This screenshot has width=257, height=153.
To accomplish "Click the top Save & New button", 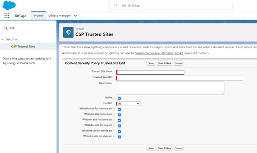I will 164,63.
